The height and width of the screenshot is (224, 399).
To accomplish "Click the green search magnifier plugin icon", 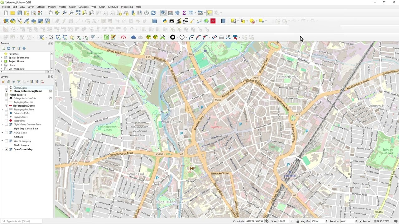I will click(x=106, y=37).
